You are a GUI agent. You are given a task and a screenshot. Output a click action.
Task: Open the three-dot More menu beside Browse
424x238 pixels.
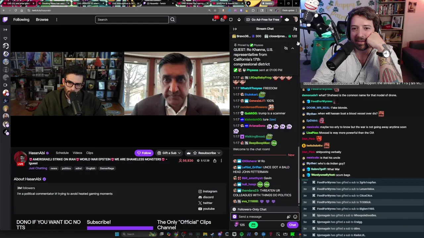[57, 20]
